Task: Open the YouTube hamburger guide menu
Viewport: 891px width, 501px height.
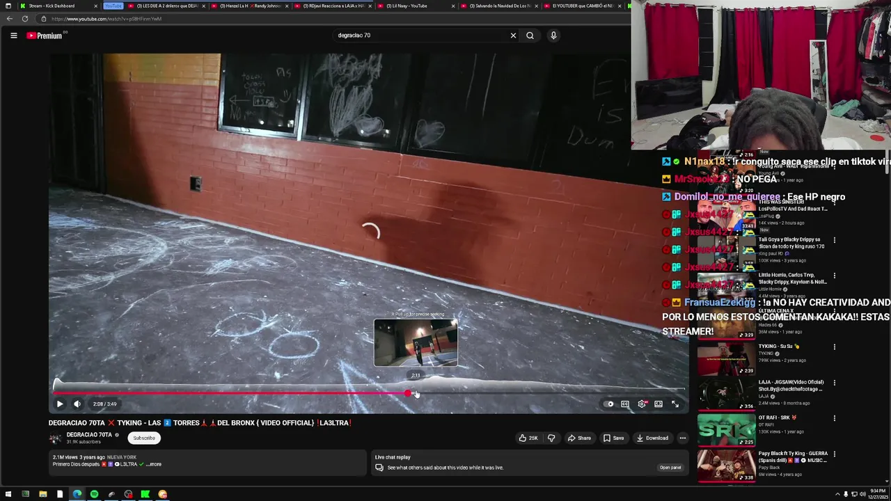Action: pyautogui.click(x=13, y=35)
